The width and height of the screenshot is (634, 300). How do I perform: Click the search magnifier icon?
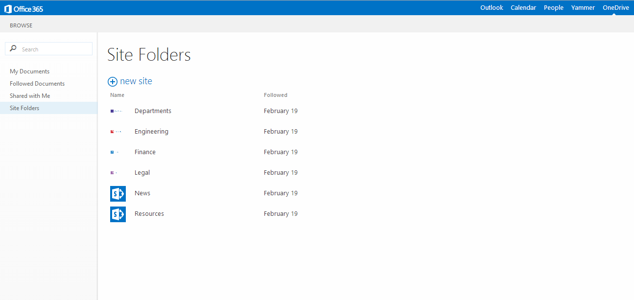tap(13, 49)
